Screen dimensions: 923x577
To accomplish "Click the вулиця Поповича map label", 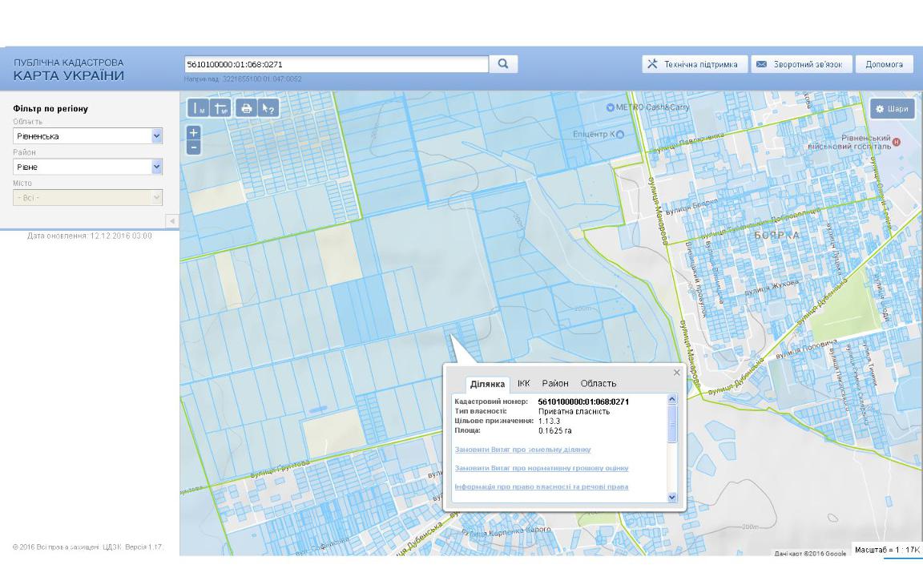I will click(806, 349).
